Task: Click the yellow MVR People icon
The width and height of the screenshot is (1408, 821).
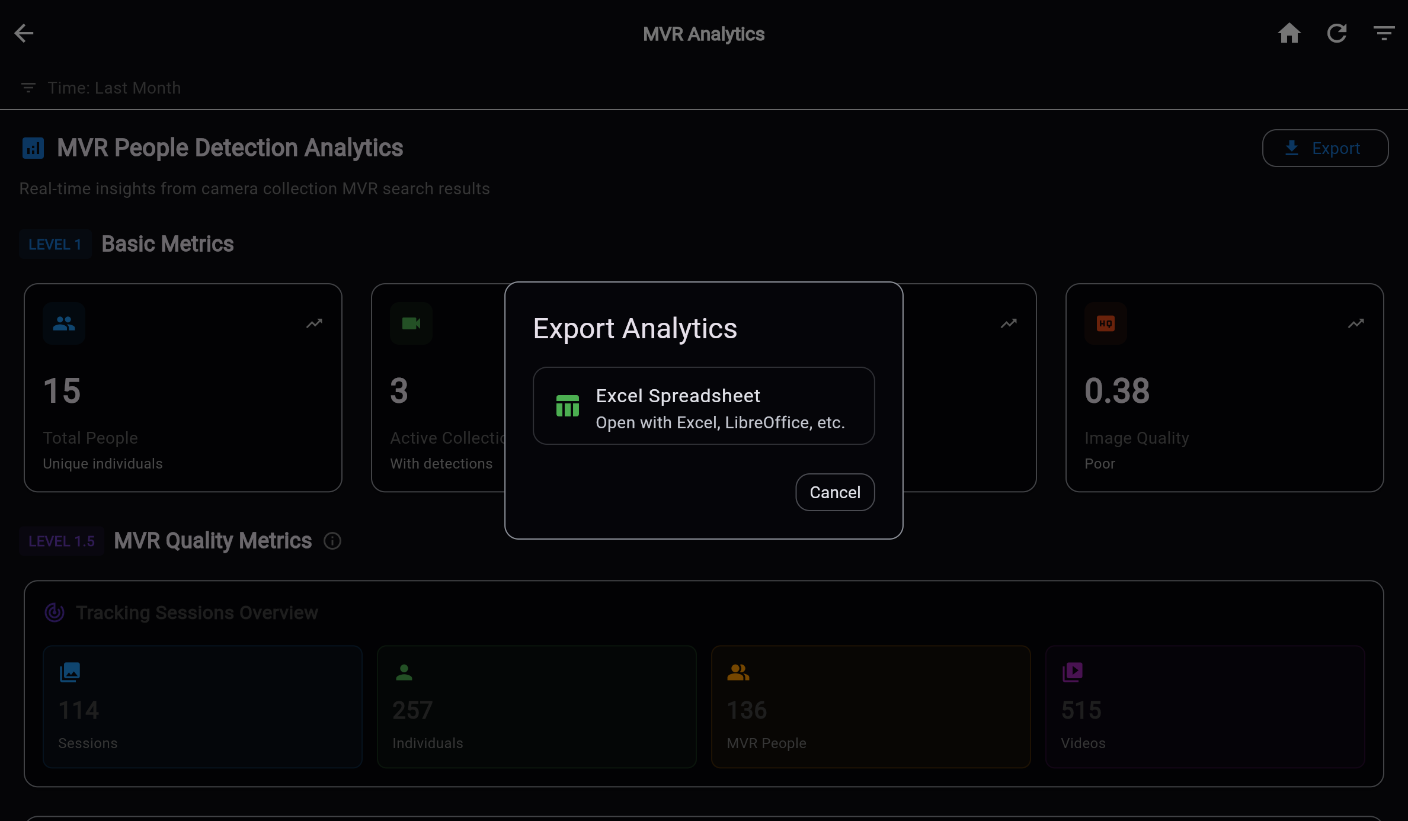Action: coord(737,672)
